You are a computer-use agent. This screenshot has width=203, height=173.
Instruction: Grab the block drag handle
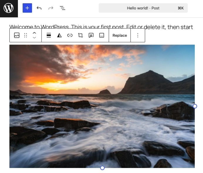(26, 35)
